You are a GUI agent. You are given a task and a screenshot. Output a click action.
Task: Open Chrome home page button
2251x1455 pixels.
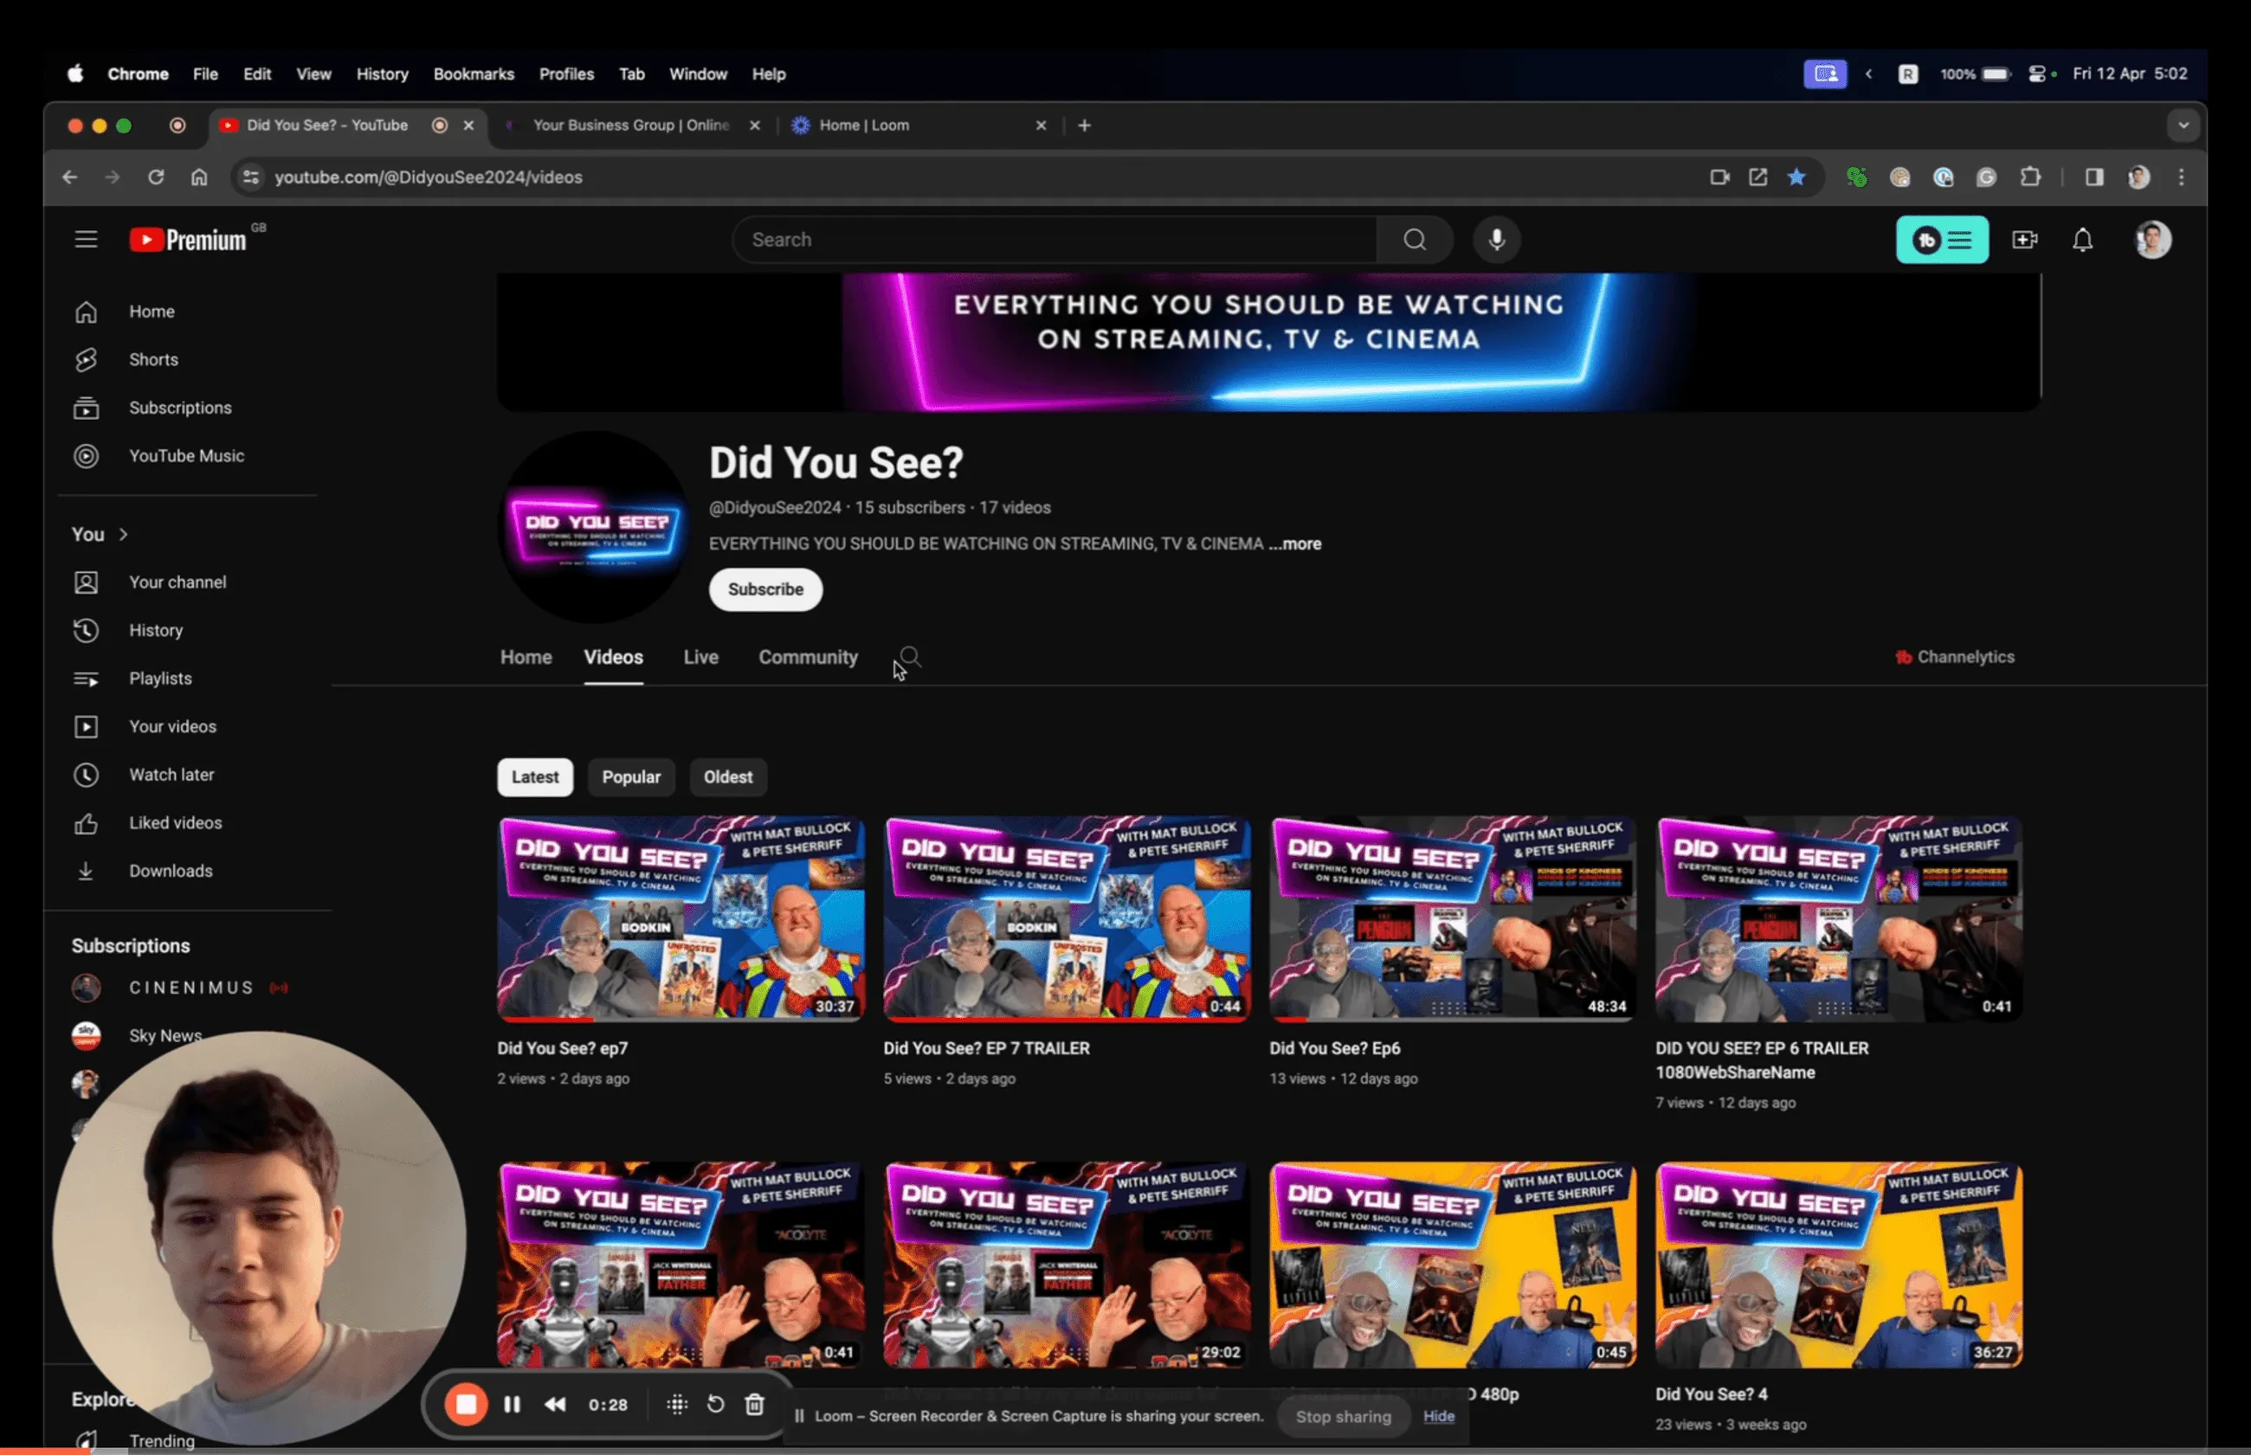click(x=198, y=177)
